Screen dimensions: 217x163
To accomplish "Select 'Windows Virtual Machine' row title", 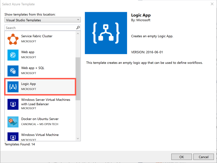I will click(40, 135).
